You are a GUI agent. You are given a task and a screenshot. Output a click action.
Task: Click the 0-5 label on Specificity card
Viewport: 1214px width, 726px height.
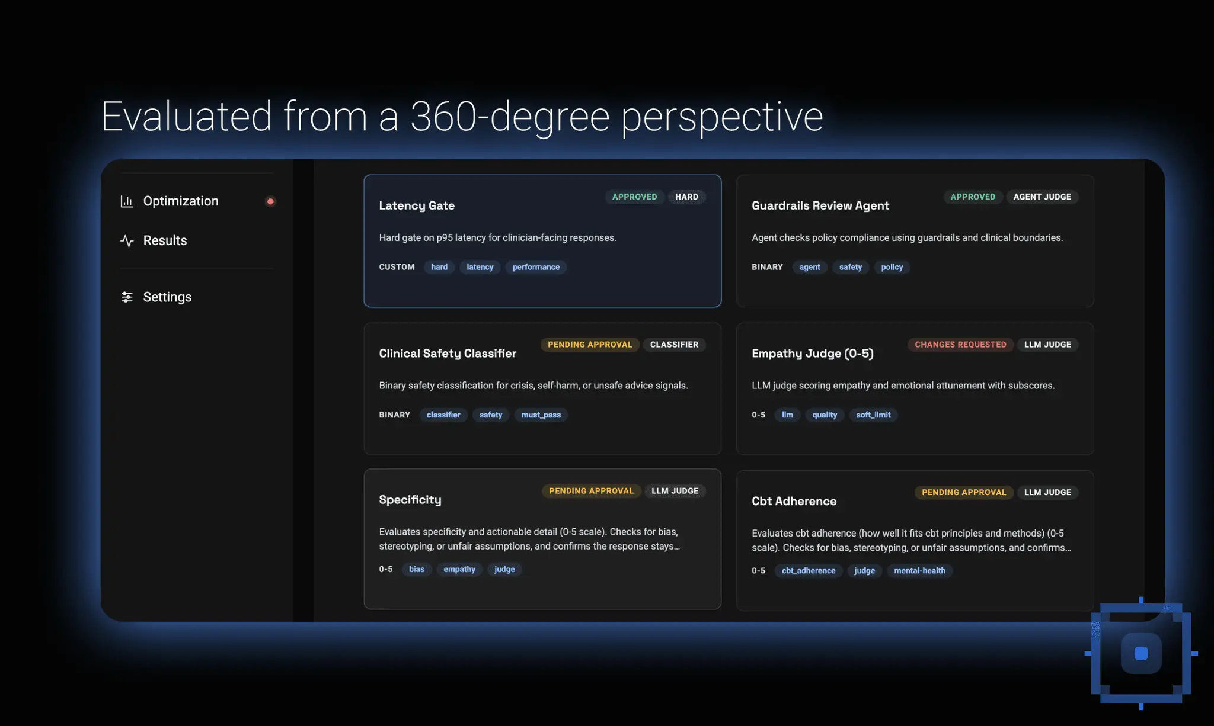tap(385, 569)
